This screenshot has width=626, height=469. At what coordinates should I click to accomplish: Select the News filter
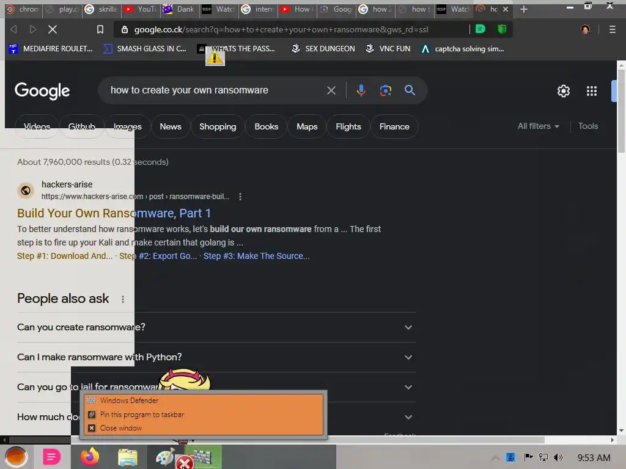pos(171,126)
